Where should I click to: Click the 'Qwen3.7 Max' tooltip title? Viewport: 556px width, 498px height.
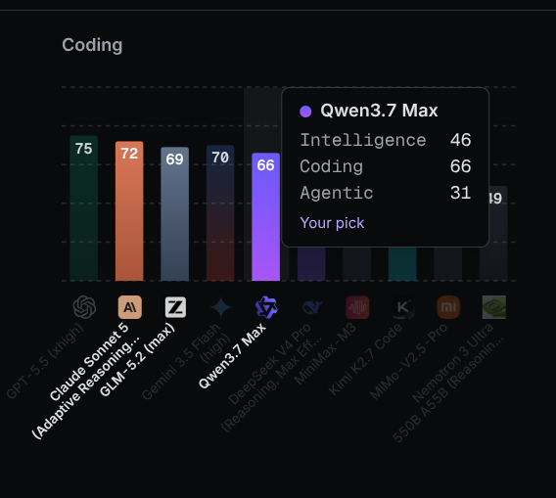(x=379, y=111)
